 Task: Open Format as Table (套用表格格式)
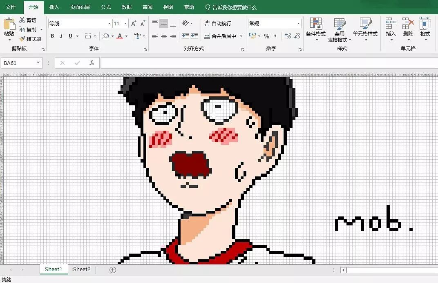point(340,29)
